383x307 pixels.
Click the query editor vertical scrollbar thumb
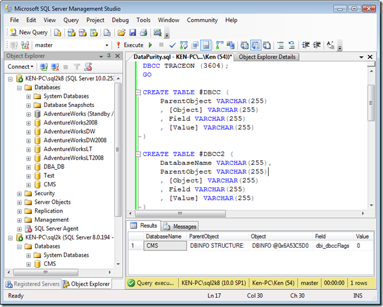click(372, 103)
